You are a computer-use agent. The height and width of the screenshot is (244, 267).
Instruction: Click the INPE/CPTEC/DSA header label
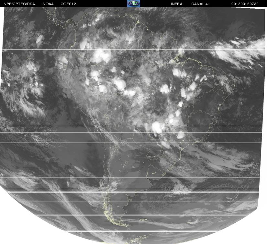pos(19,4)
